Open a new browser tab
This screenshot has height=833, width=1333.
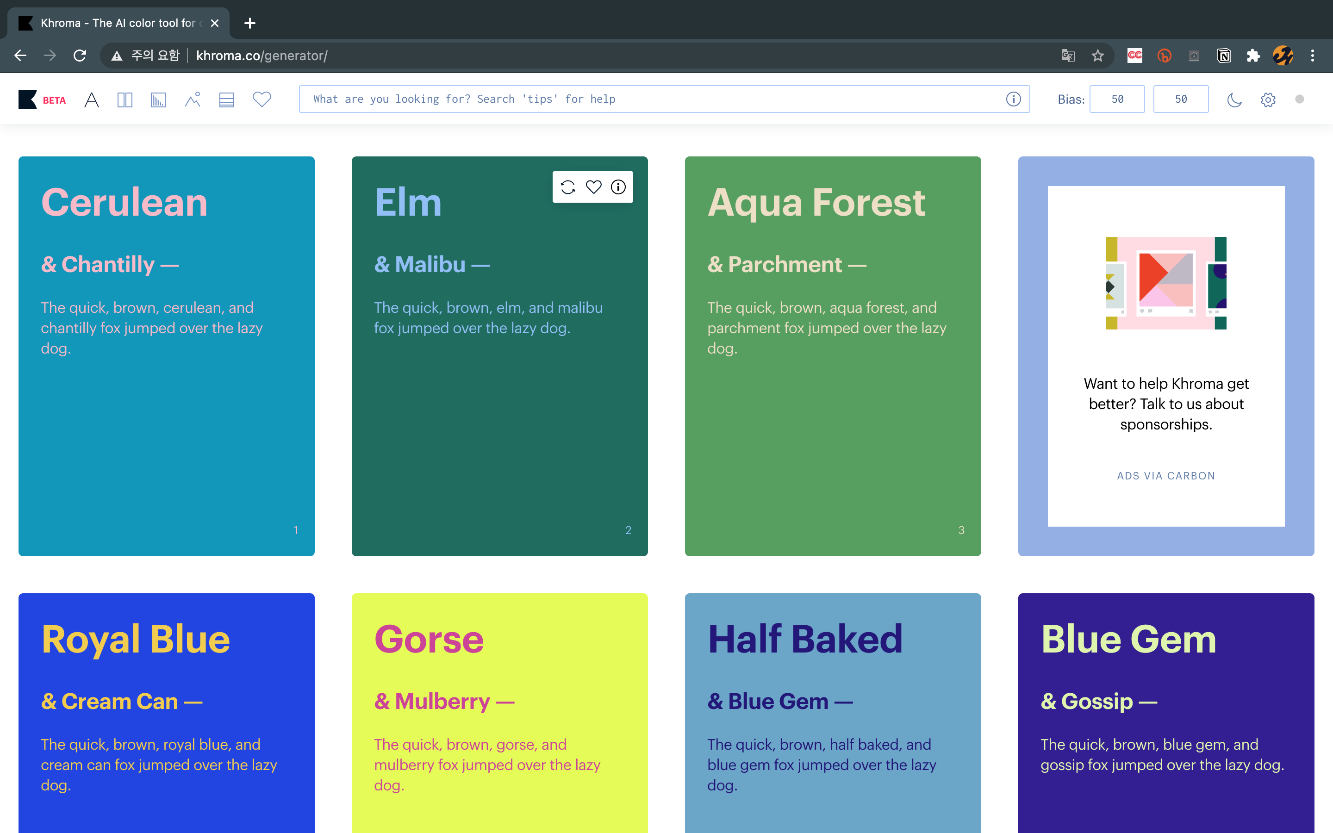250,23
